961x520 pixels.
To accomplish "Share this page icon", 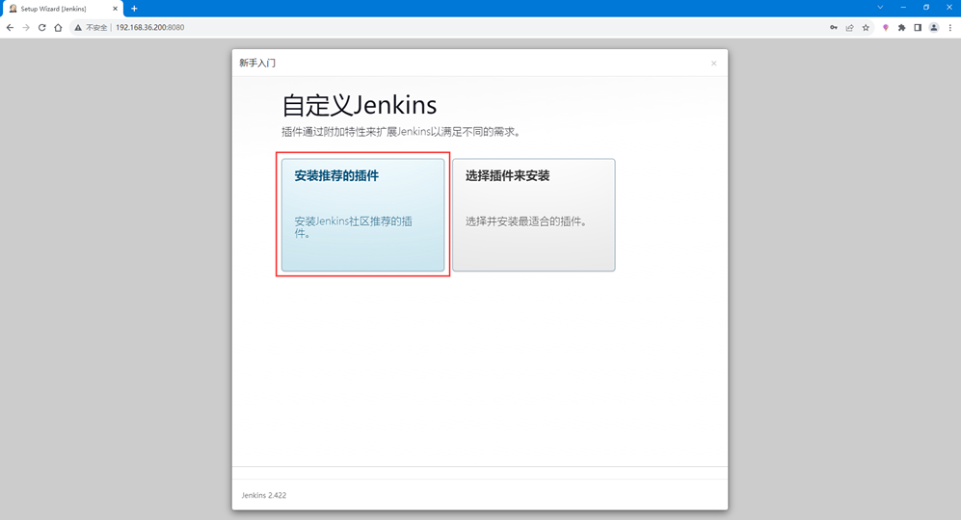I will (x=849, y=28).
